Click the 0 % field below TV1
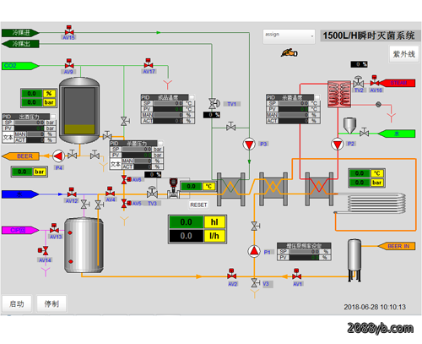Viewport: 422px width, 344px height. 212,115
